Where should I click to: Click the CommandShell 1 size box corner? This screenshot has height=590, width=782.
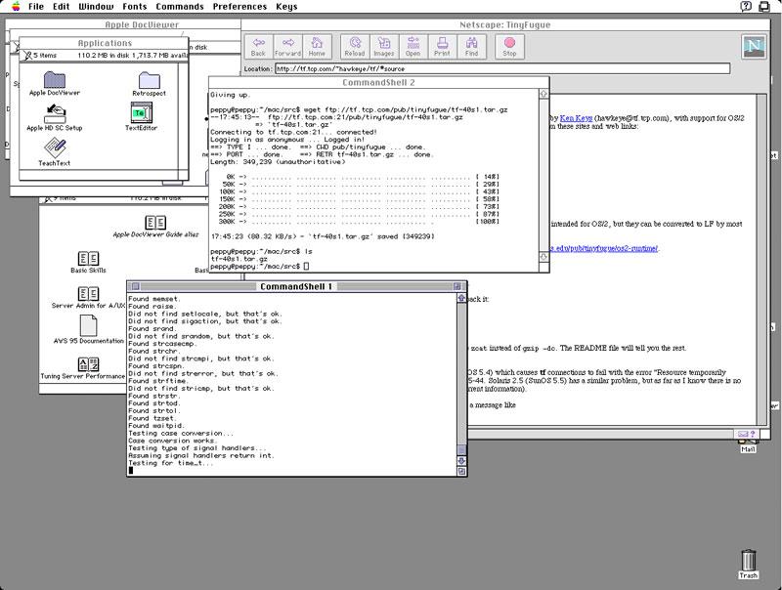coord(461,471)
